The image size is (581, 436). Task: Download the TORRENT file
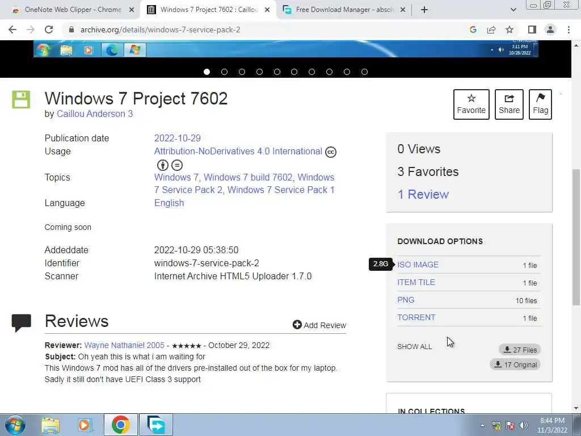tap(416, 317)
